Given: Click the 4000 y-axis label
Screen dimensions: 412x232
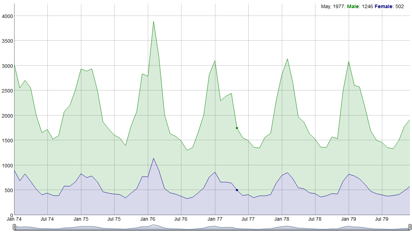Looking at the screenshot, I should 7,16.
